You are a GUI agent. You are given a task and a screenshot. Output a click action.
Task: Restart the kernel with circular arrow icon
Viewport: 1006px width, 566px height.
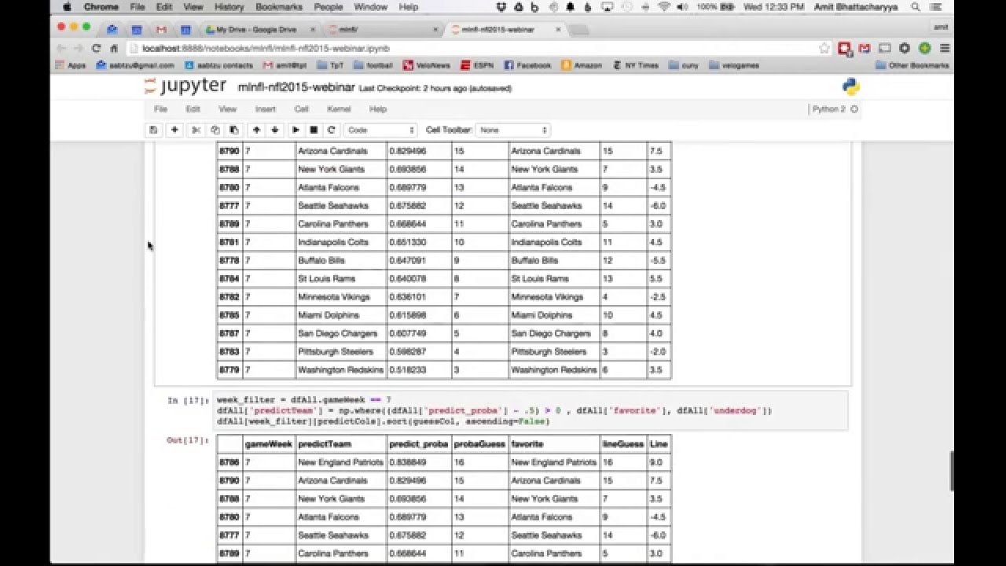(332, 130)
